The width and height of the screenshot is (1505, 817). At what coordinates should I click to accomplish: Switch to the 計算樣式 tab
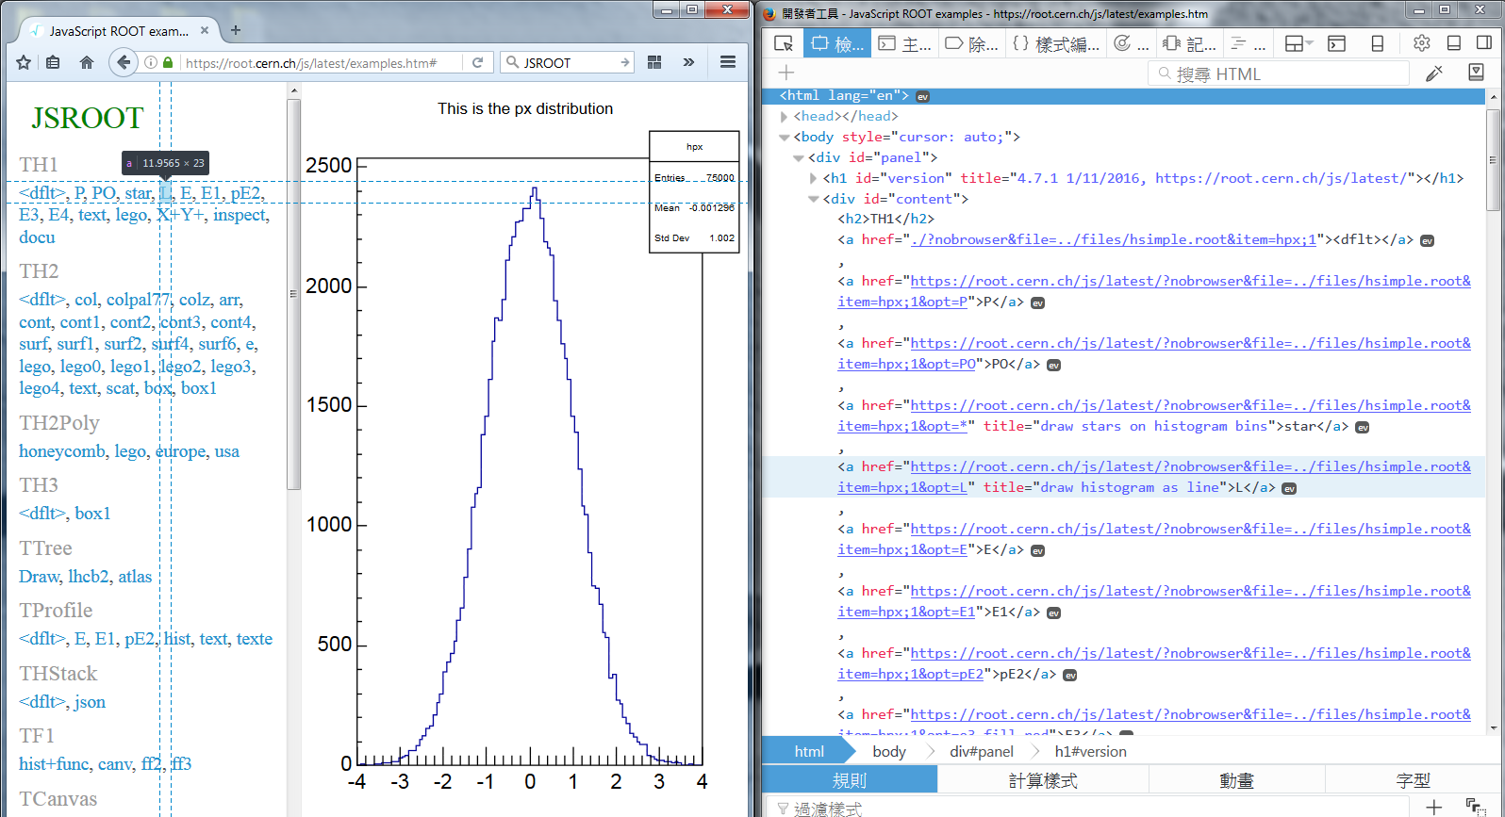point(1042,780)
